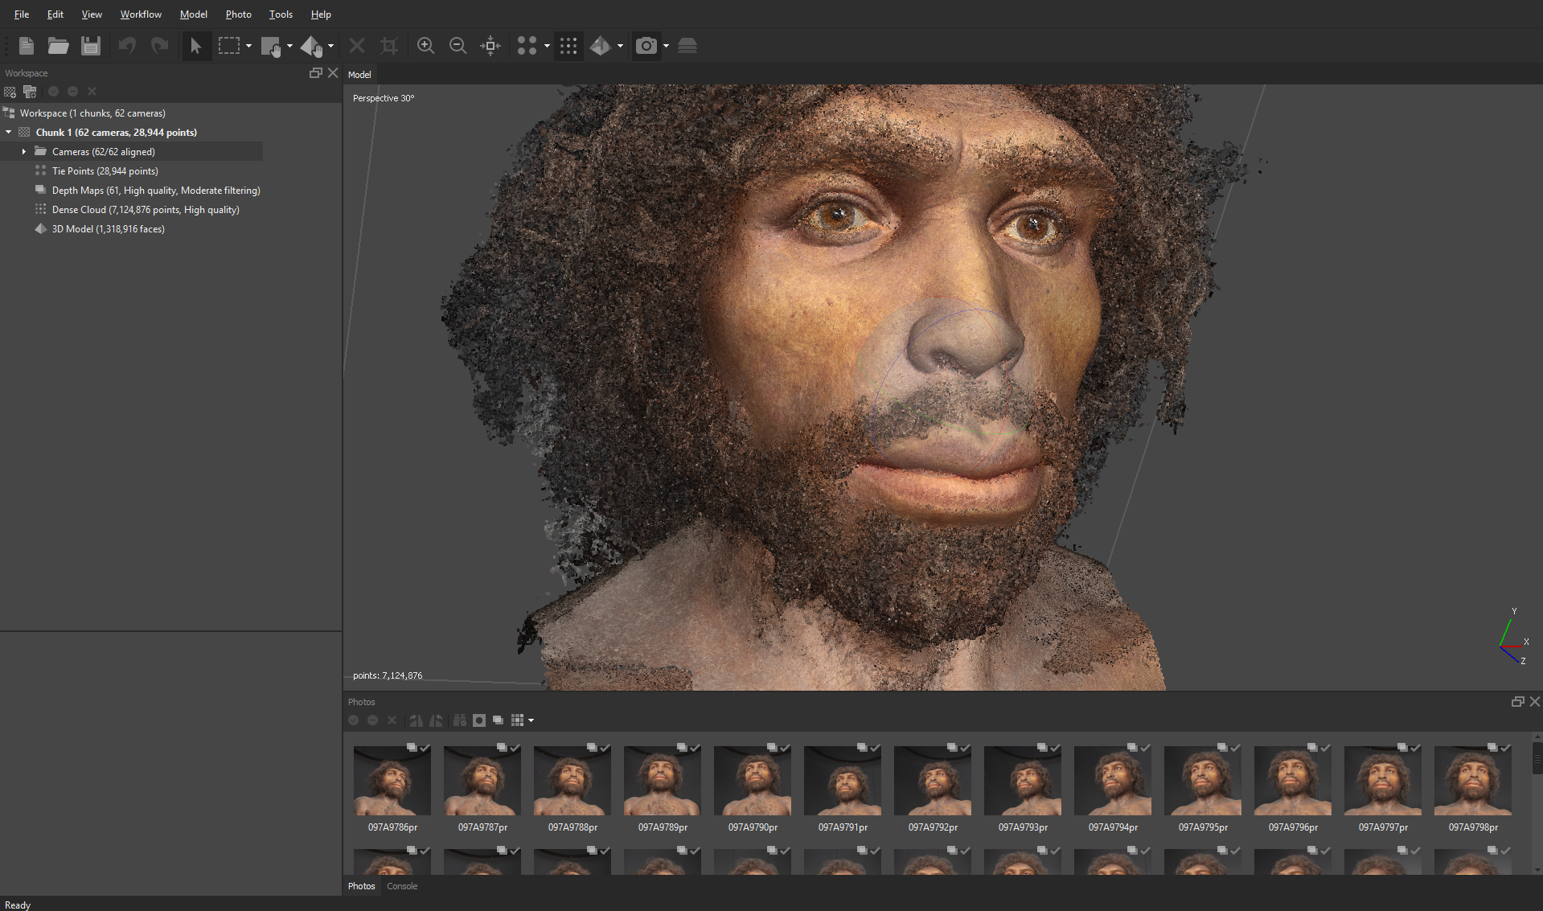Open the rectangle selection tool dropdown
1543x911 pixels.
(250, 46)
